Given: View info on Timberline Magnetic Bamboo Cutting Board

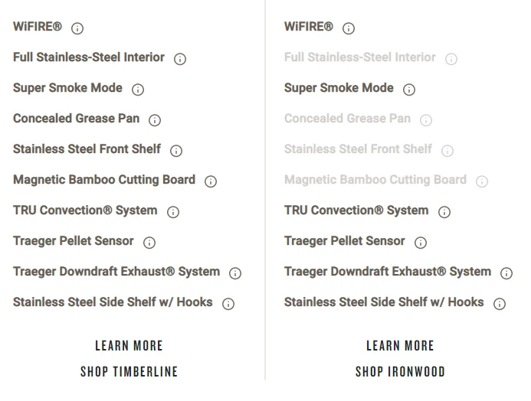Looking at the screenshot, I should pyautogui.click(x=211, y=181).
